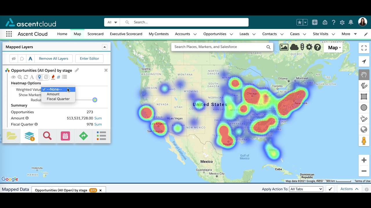Toggle the Opportunities layer eye icon
This screenshot has width=371, height=208.
click(13, 77)
